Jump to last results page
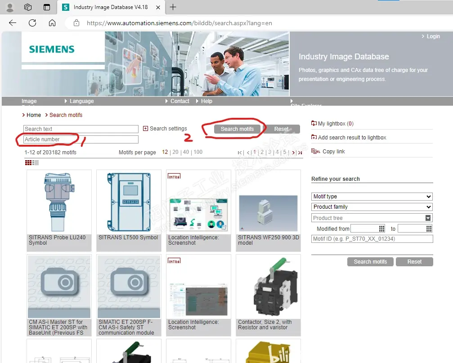453x363 pixels. coord(300,152)
